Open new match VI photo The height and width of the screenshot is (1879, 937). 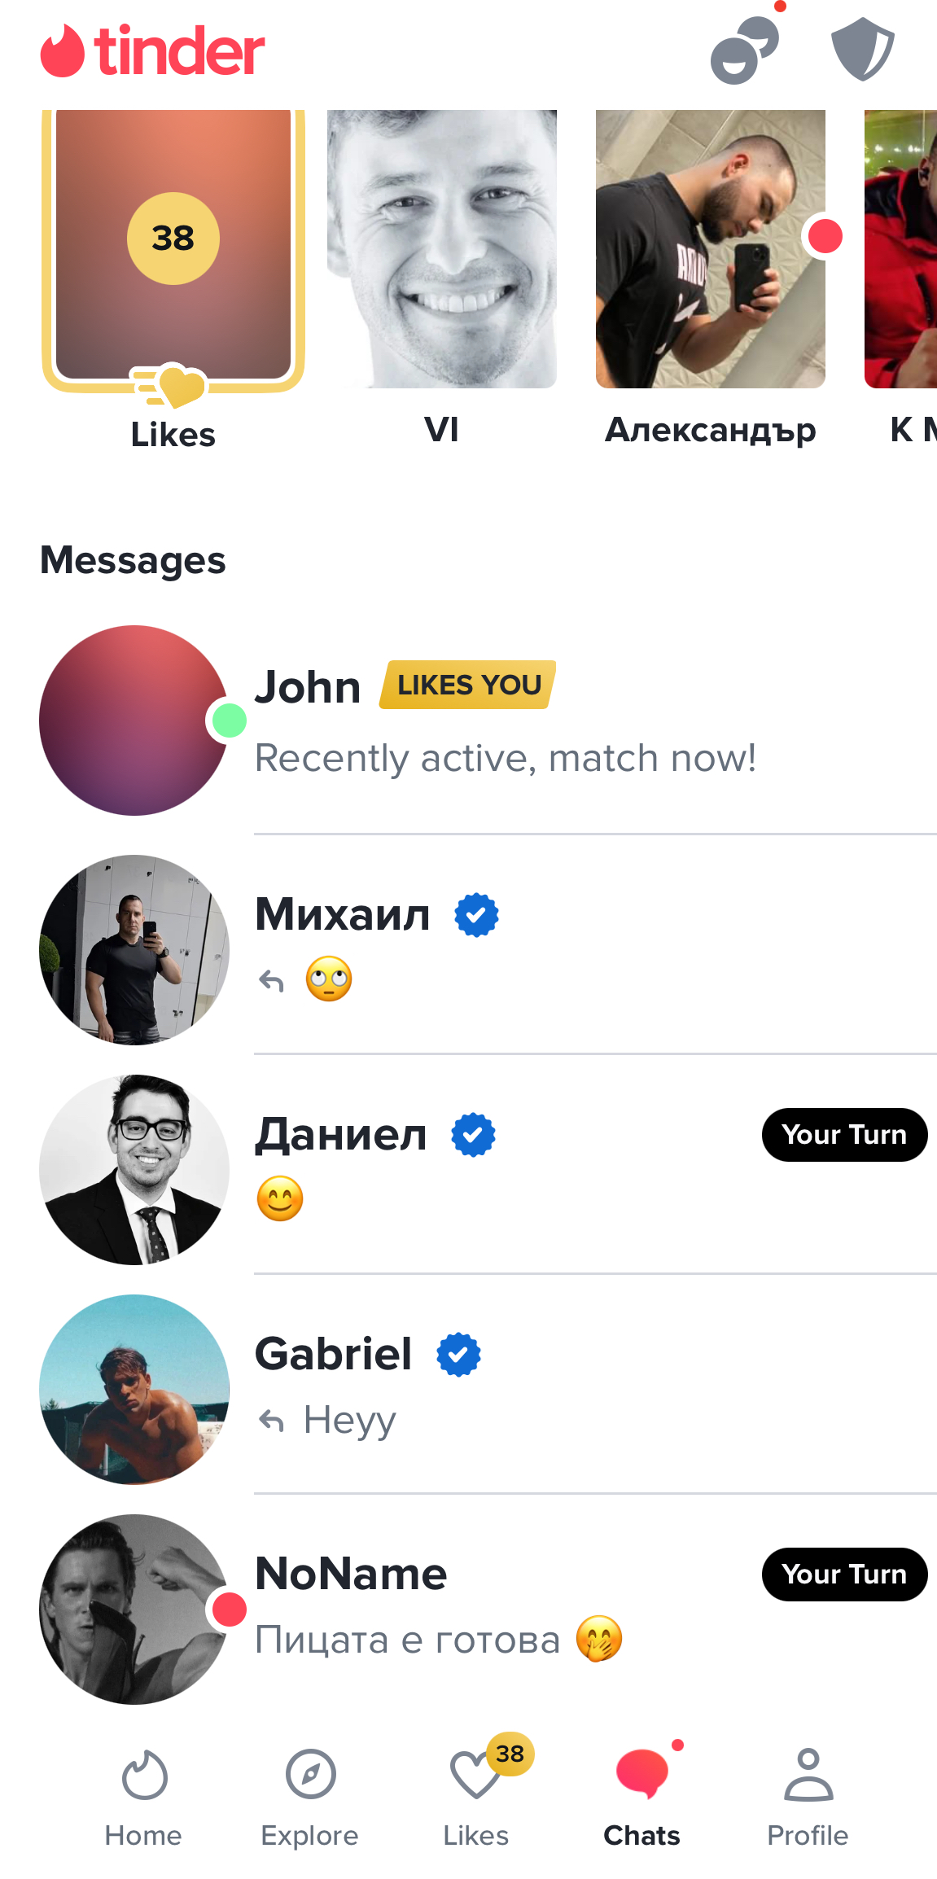[442, 249]
